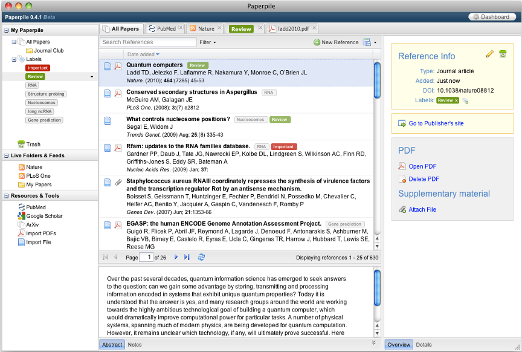Click the paperclip icon on the Staphylococcus paper

[118, 182]
